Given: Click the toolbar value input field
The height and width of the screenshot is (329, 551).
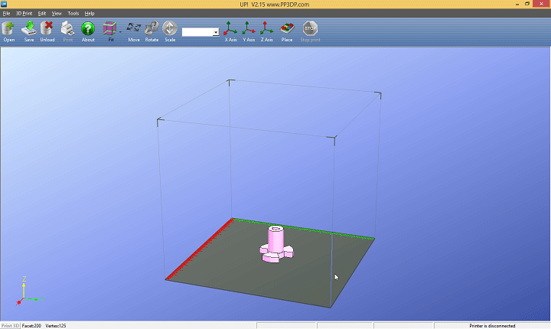Looking at the screenshot, I should pos(197,32).
